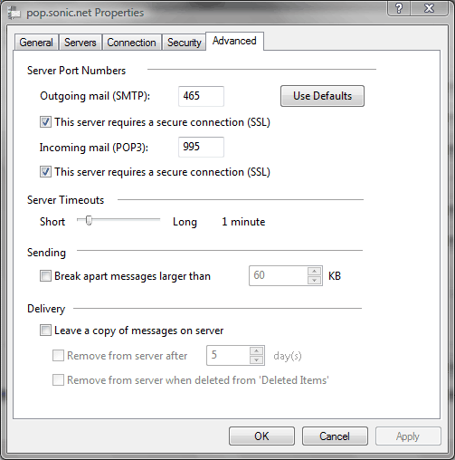Click the Outgoing mail SMTP port field

pos(201,96)
